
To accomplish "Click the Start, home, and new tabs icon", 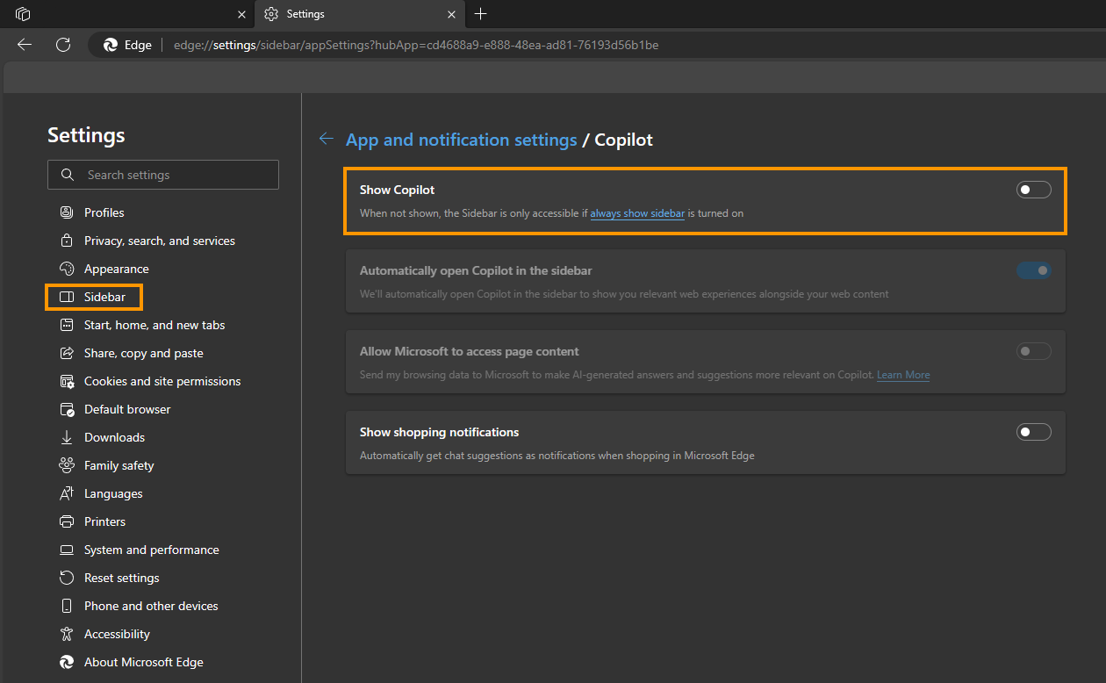I will click(x=67, y=325).
